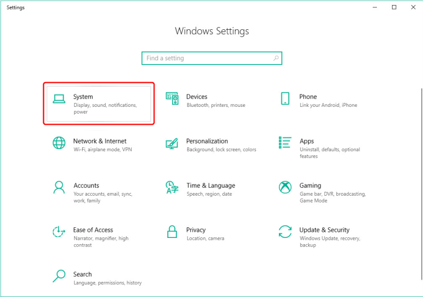Minimize the Settings window
Screen dimensions: 423x297
click(375, 7)
